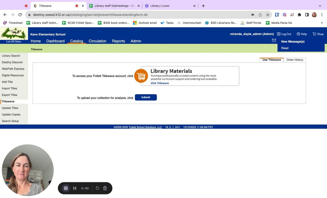Expand the tab search dropdown chevron
This screenshot has height=198, width=327.
pyautogui.click(x=320, y=6)
